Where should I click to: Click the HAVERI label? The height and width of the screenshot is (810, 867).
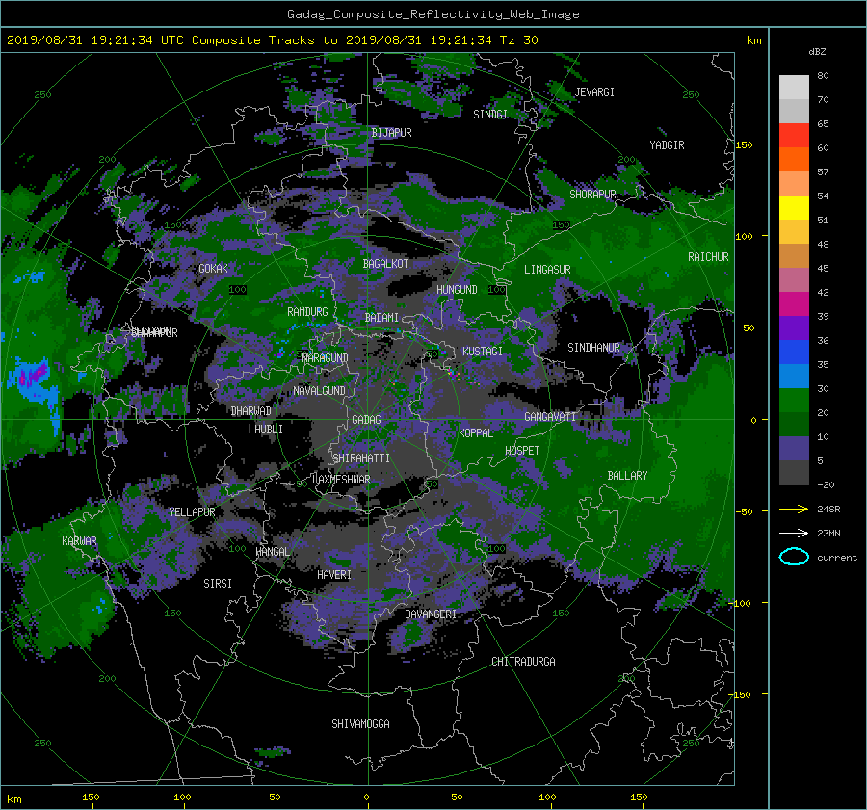[334, 576]
